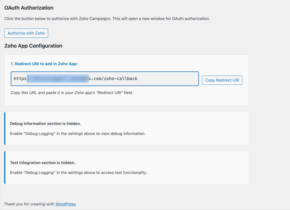Click the Enable Debug Logging hint text
Screen dimensions: 290x210
click(x=78, y=133)
